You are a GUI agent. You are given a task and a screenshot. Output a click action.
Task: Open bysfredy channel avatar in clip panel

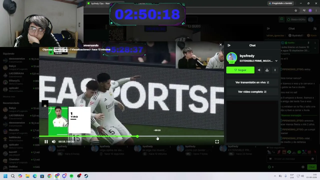pyautogui.click(x=232, y=58)
